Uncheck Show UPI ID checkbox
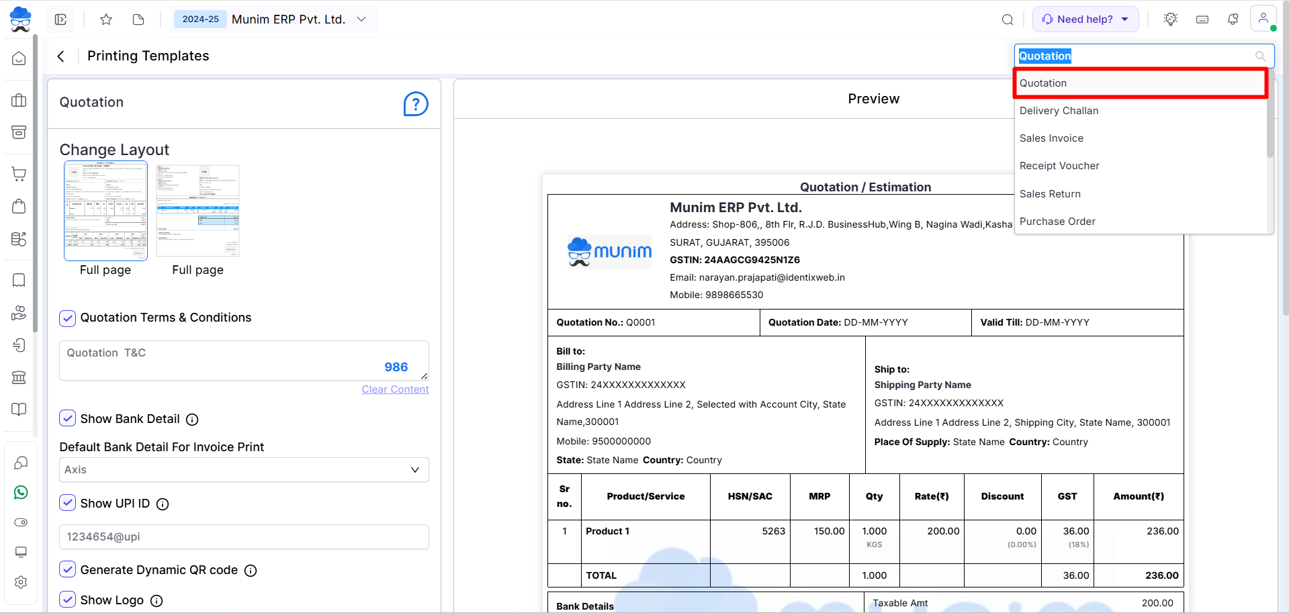The image size is (1289, 613). click(x=68, y=503)
